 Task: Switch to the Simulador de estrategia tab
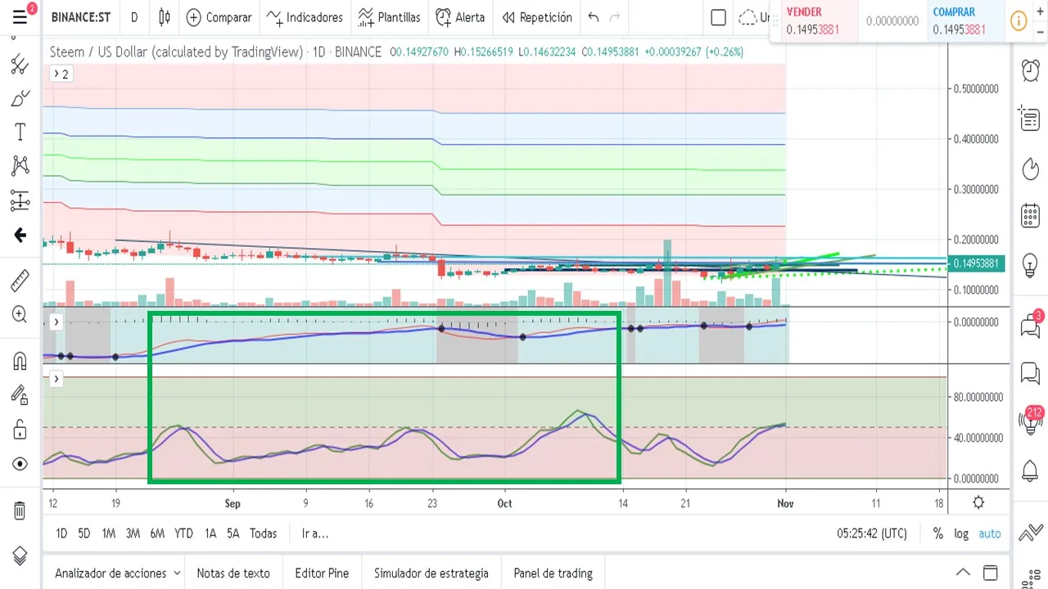point(431,573)
